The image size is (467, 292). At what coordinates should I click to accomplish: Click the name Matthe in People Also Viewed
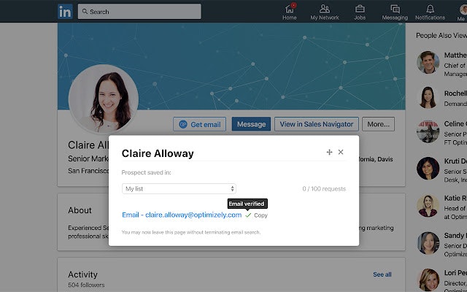tap(455, 55)
